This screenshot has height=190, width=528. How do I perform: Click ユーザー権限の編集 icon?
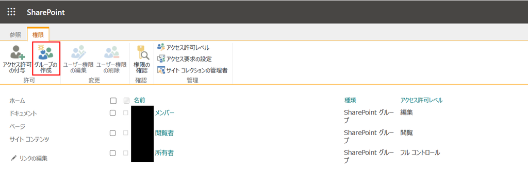pos(78,53)
